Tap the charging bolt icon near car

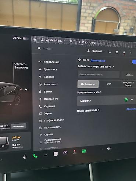pos(26,90)
